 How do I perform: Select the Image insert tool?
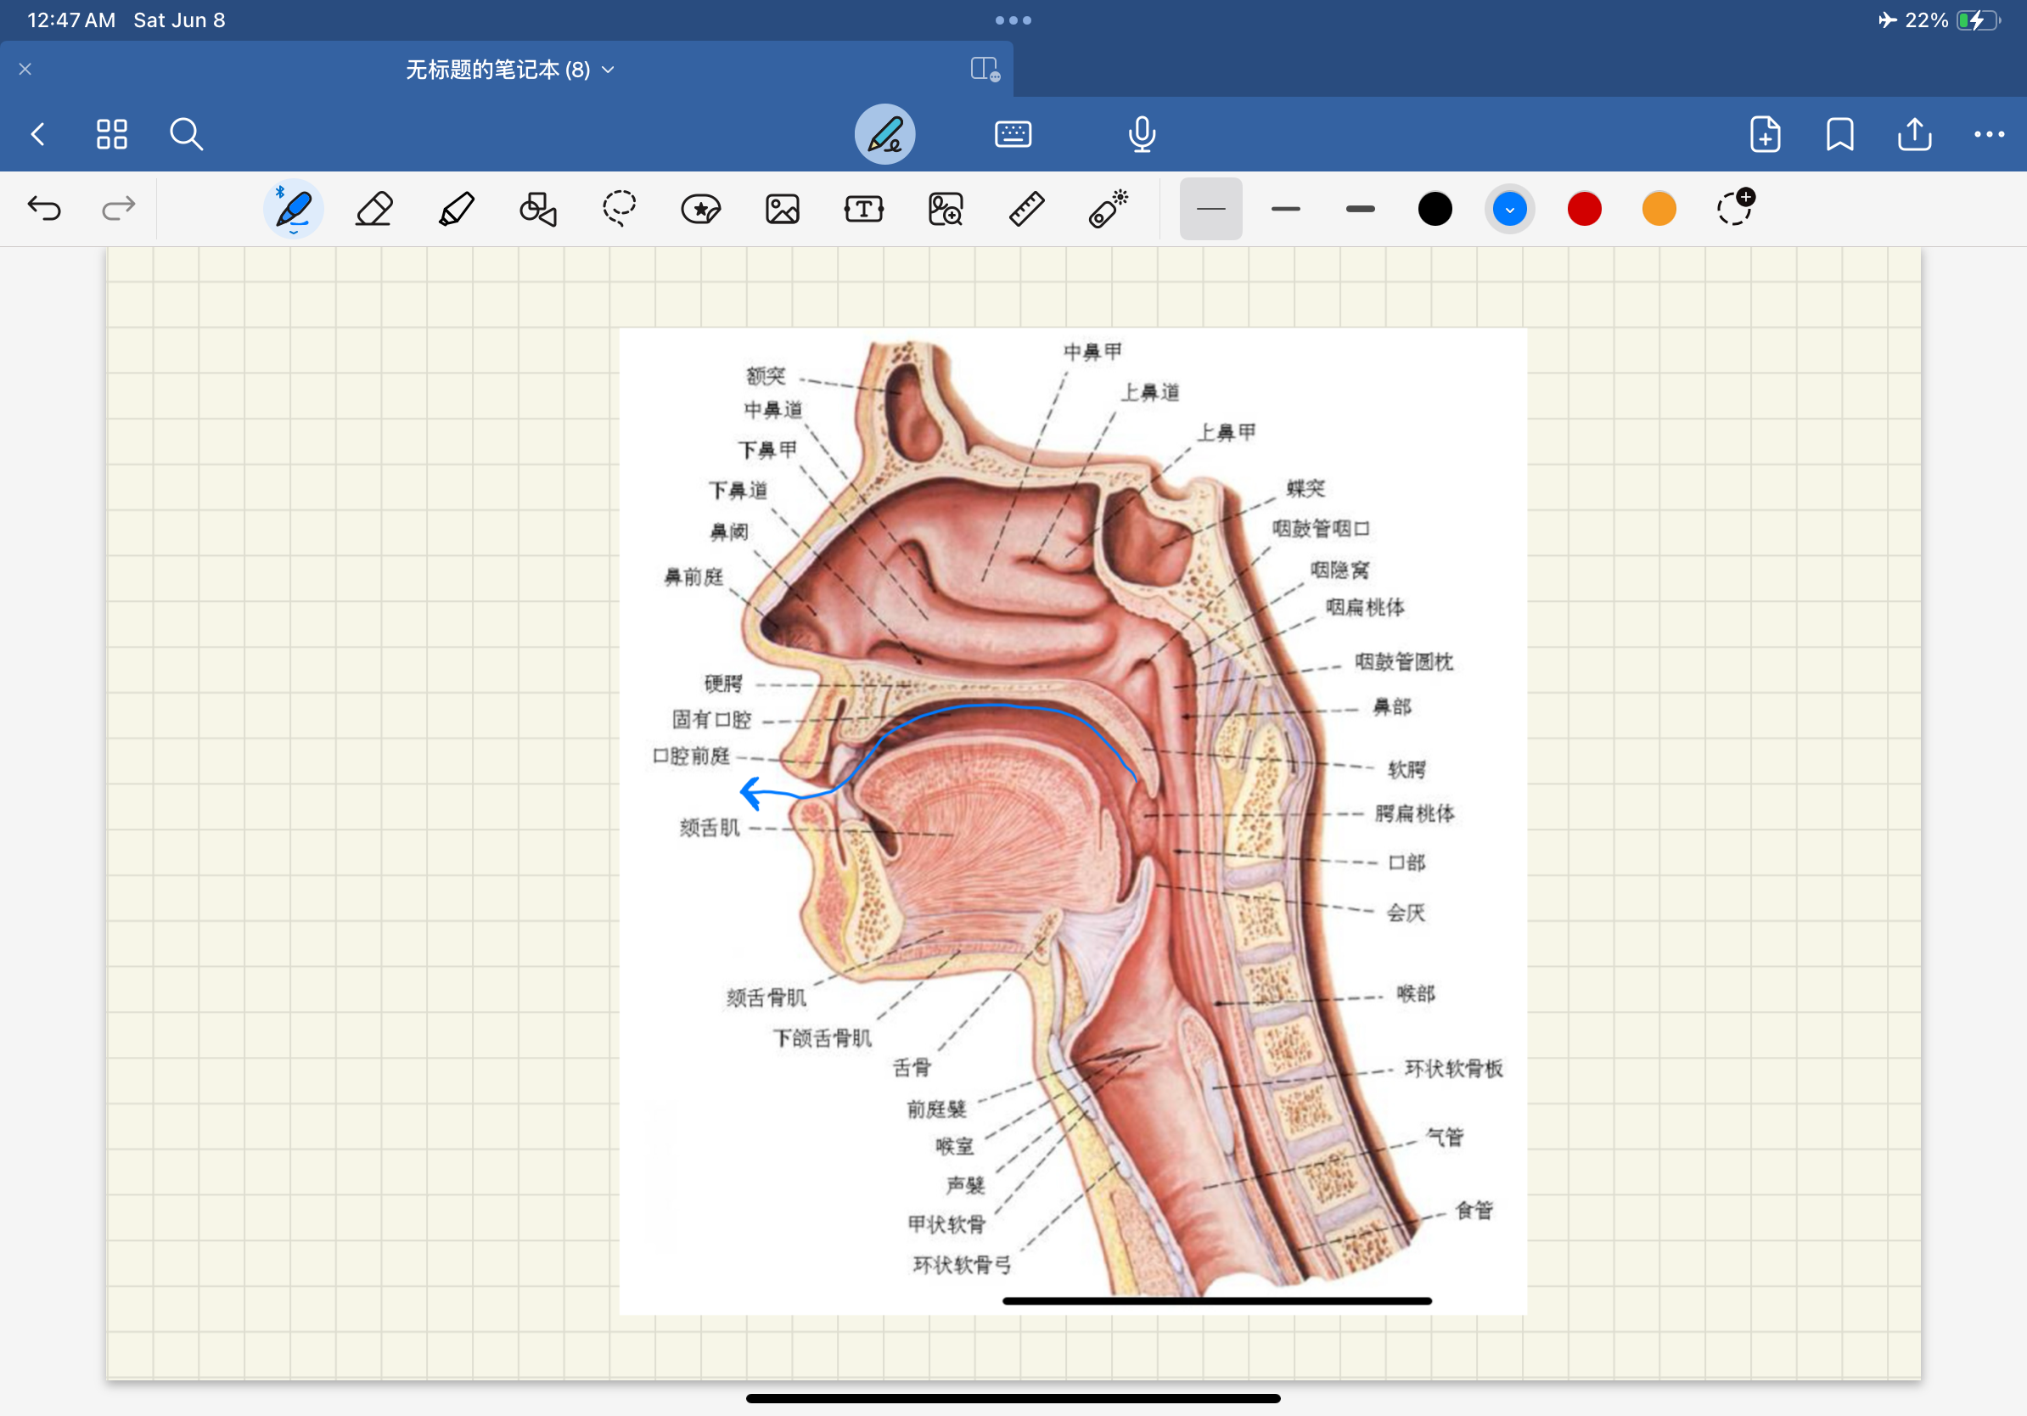(x=783, y=209)
